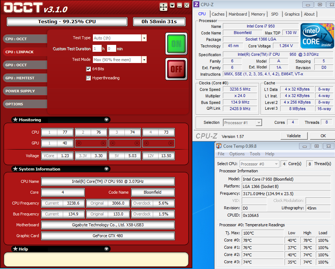Open the OPTIONS tab in OCCT
Image resolution: width=335 pixels, height=269 pixels.
coord(25,104)
